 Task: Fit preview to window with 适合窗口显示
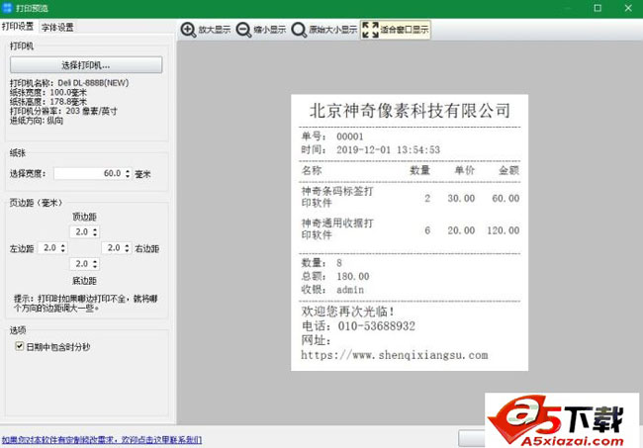(396, 30)
